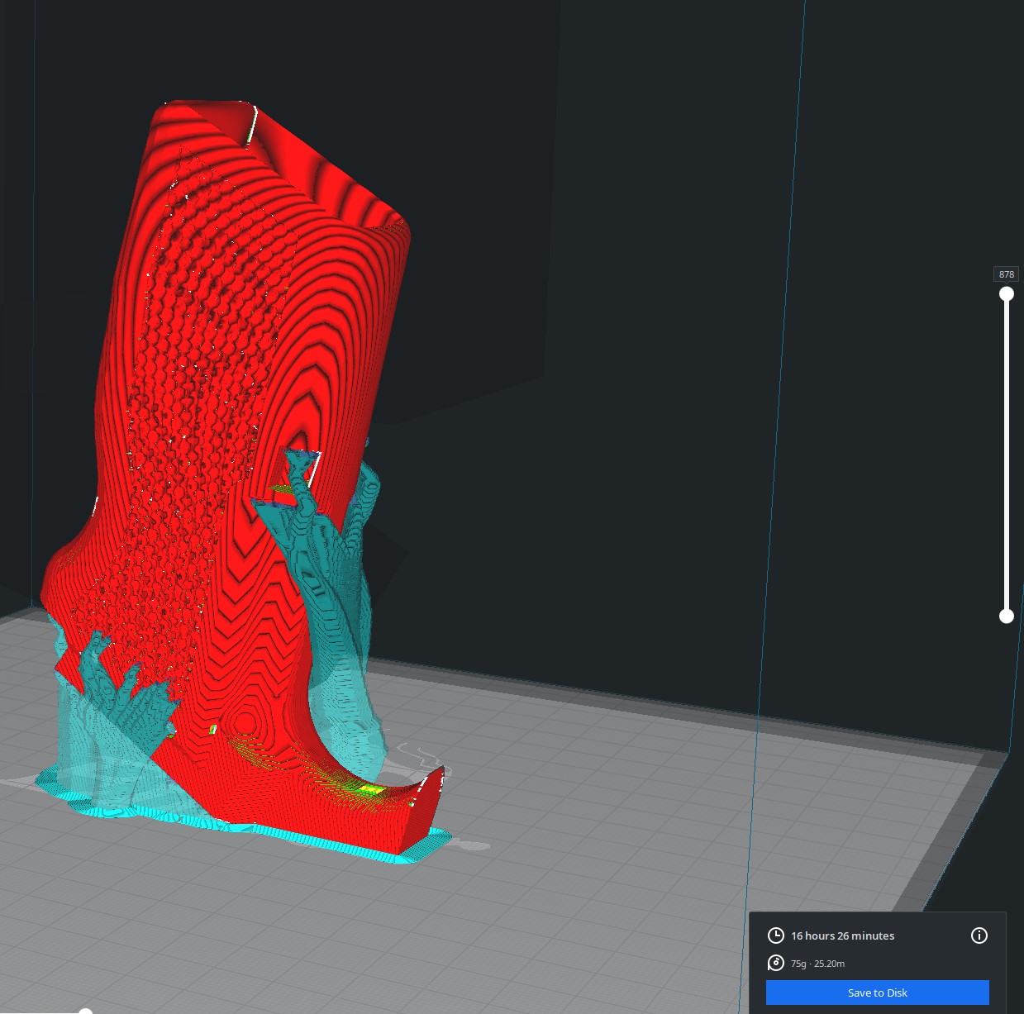Select the layer number field showing 878
The height and width of the screenshot is (1014, 1024).
pyautogui.click(x=1006, y=274)
